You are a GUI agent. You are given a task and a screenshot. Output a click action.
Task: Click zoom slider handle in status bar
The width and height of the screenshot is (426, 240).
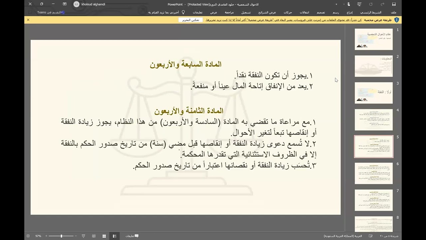pyautogui.click(x=61, y=236)
